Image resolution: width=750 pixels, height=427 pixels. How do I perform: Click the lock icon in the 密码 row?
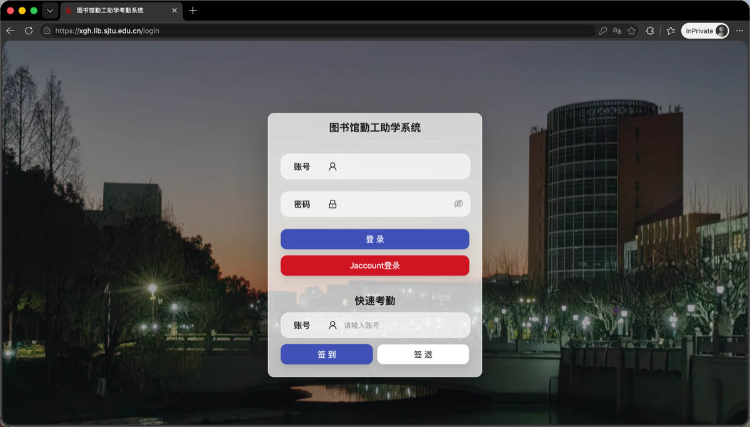332,204
